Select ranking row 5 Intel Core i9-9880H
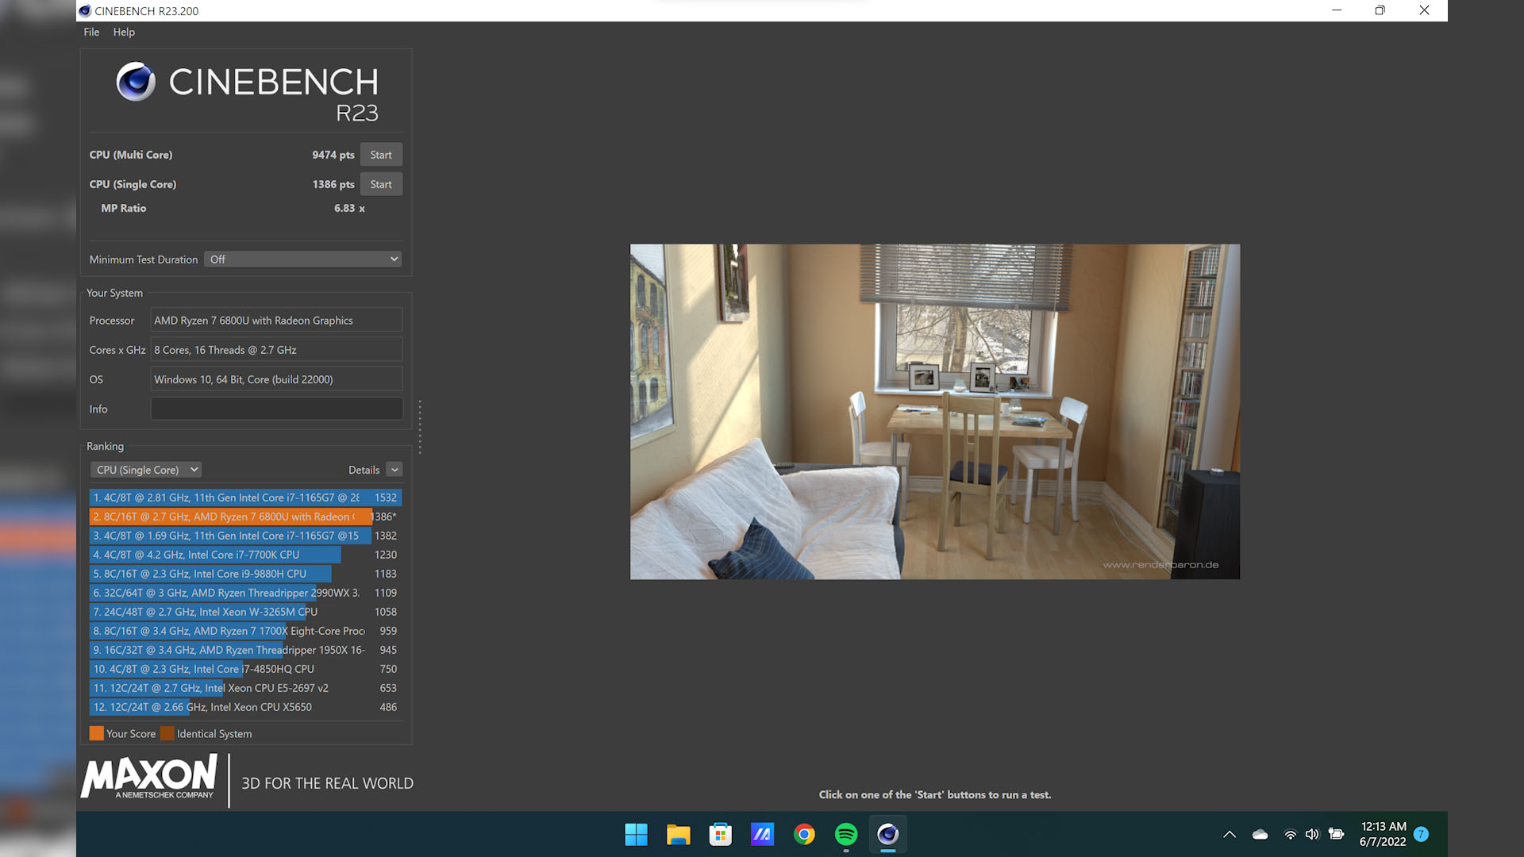The height and width of the screenshot is (857, 1524). pos(245,574)
